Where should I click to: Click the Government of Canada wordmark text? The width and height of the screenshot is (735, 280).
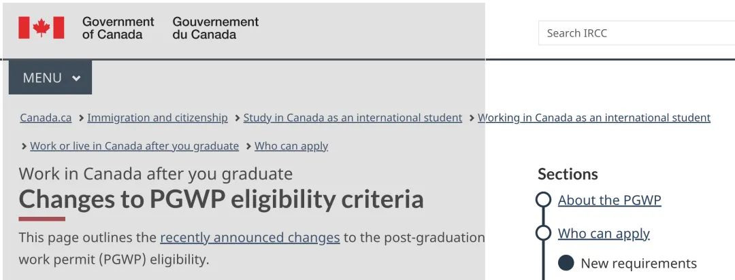pos(118,28)
